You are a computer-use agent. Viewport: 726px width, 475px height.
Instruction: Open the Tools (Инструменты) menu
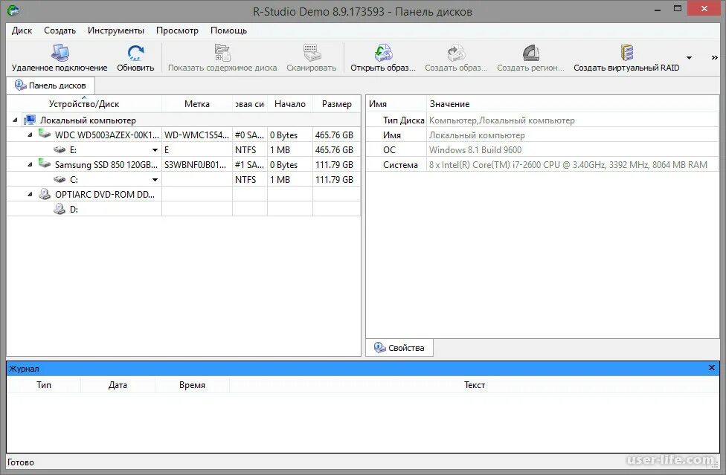click(116, 30)
